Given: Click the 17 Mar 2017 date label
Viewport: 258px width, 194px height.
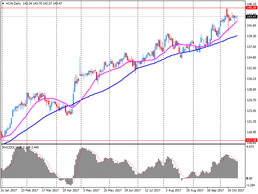Looking at the screenshot, I should (50, 190).
